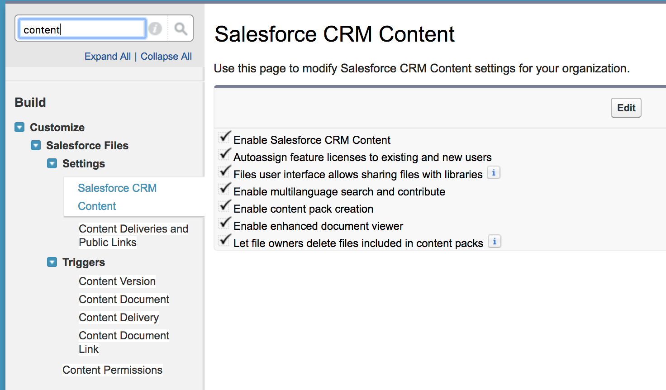Open the Content Version trigger page
The height and width of the screenshot is (390, 666).
(117, 281)
